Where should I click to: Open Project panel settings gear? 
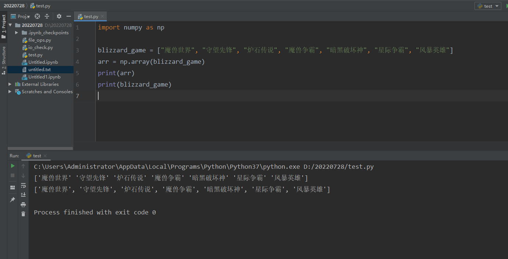click(59, 16)
